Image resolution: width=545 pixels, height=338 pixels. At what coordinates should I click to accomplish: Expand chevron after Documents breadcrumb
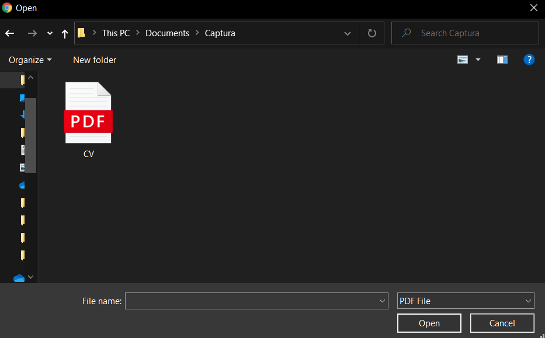[x=197, y=33]
